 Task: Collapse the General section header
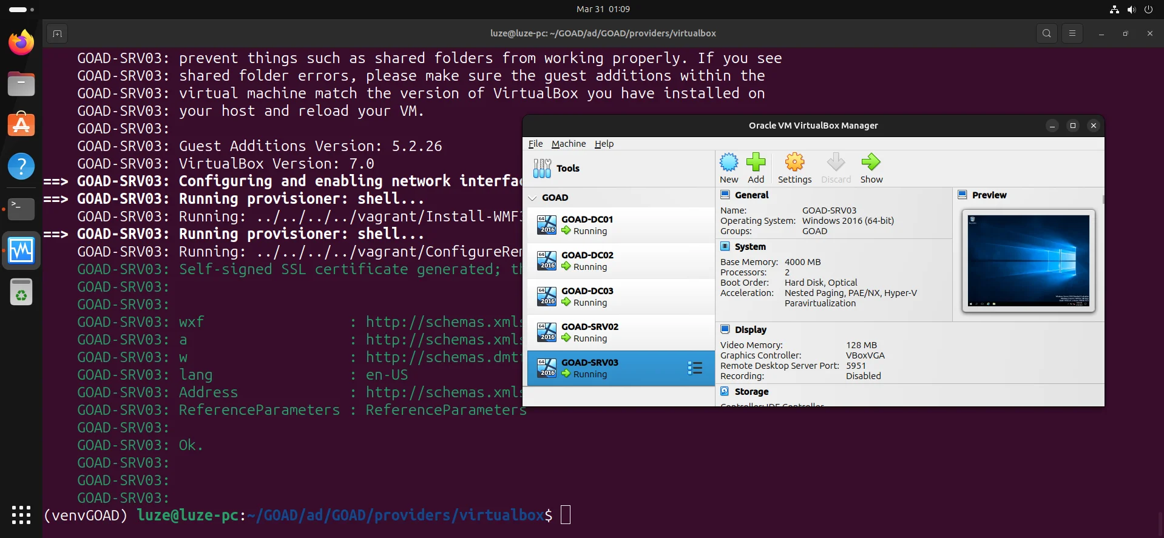click(x=751, y=195)
